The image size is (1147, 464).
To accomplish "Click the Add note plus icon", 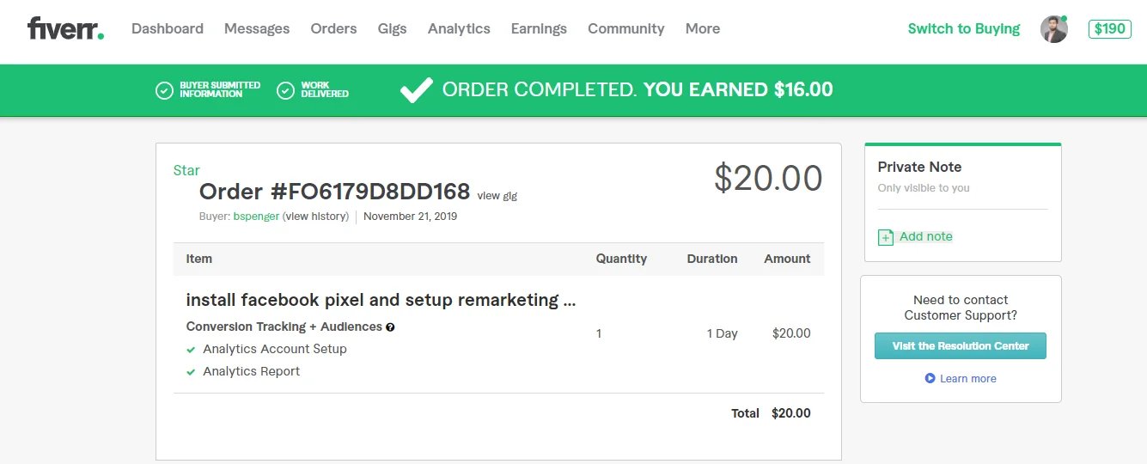I will (886, 237).
